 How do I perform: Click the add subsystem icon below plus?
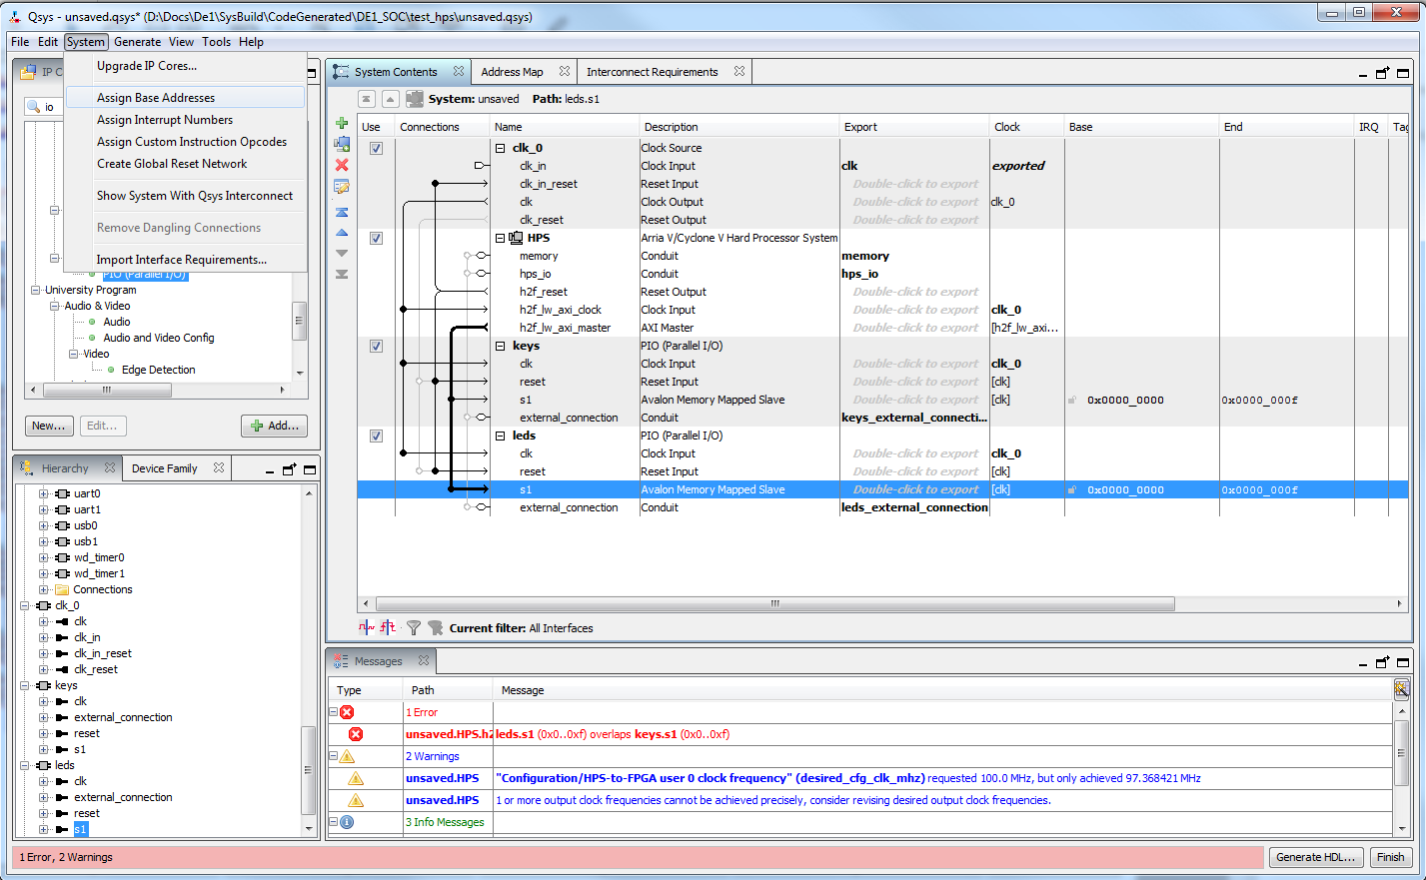[342, 144]
